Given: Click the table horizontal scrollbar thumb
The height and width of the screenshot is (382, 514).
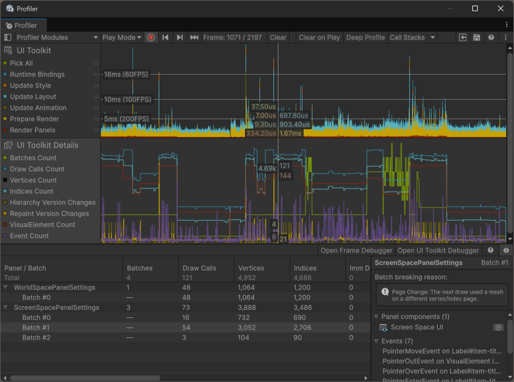Looking at the screenshot, I should click(85, 378).
